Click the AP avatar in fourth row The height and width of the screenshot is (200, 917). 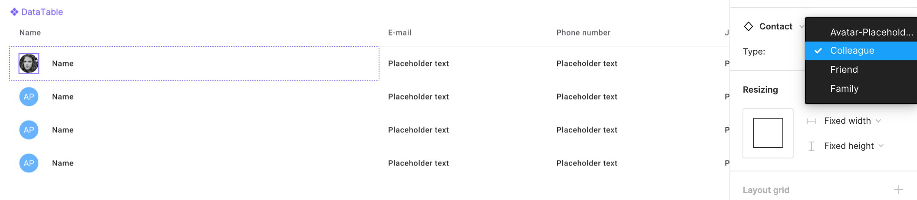pos(29,163)
